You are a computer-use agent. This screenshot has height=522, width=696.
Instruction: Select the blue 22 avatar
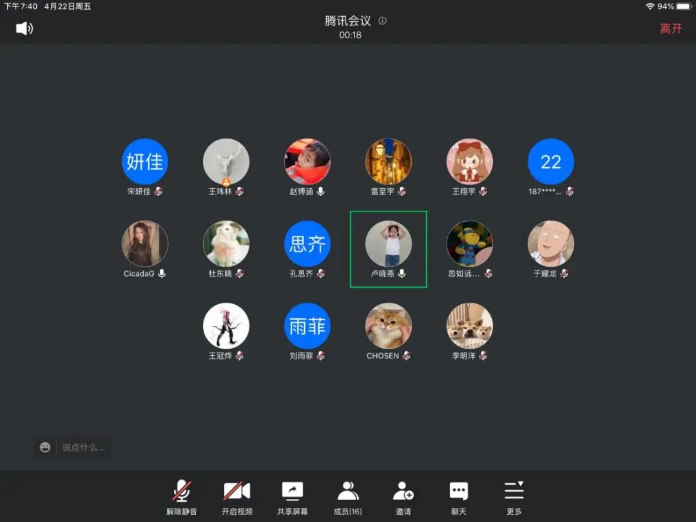point(551,162)
